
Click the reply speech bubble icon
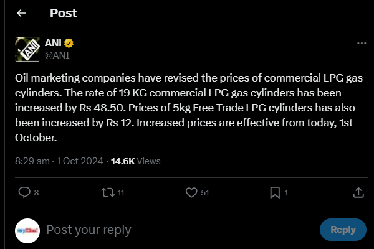click(x=25, y=192)
